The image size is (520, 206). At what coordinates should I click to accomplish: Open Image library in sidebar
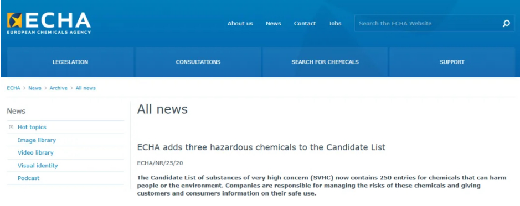37,140
